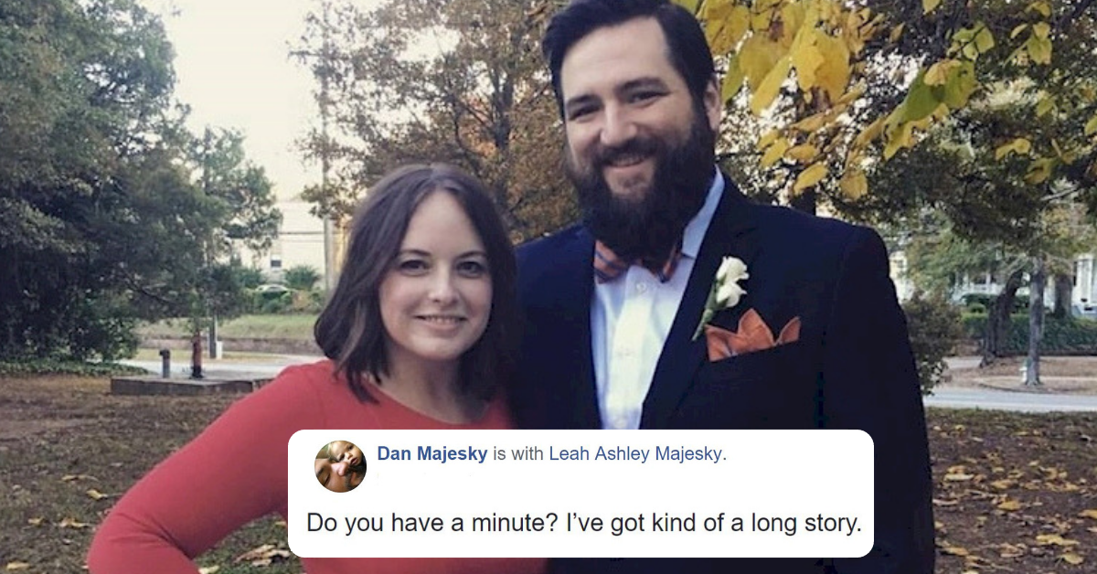Click the Dan Majesky profile name link
This screenshot has height=574, width=1097.
[x=432, y=454]
